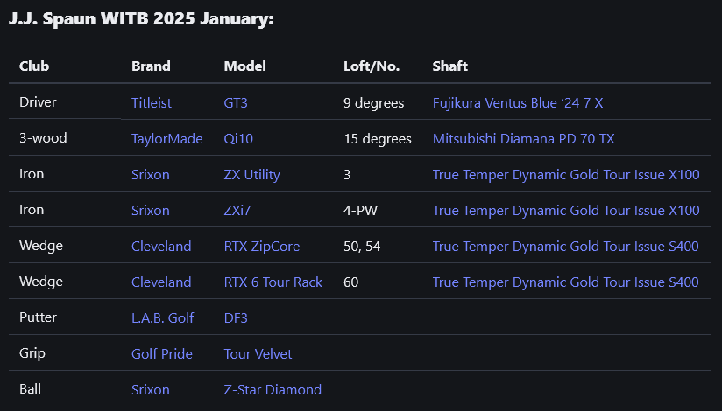Open Cleveland link in RTX ZipCore row
722x411 pixels.
(161, 246)
